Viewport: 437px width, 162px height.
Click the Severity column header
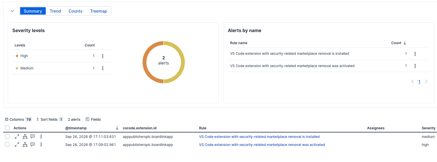pyautogui.click(x=428, y=128)
